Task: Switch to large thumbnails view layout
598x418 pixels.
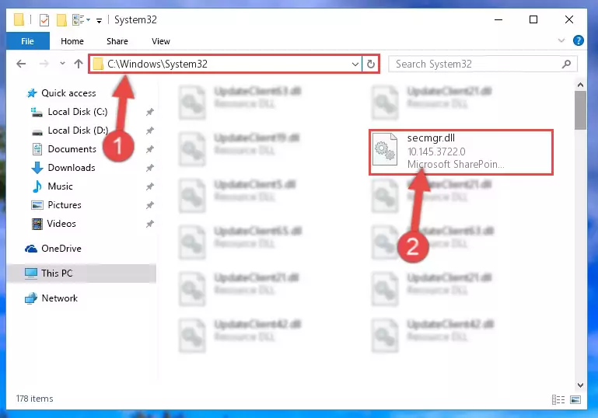Action: point(575,399)
